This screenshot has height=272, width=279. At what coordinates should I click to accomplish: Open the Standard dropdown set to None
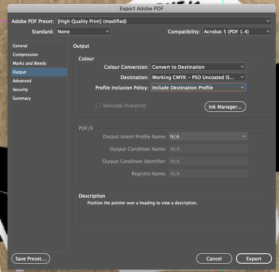point(83,31)
